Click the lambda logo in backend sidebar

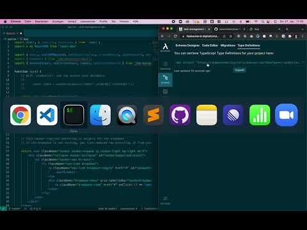point(165,47)
